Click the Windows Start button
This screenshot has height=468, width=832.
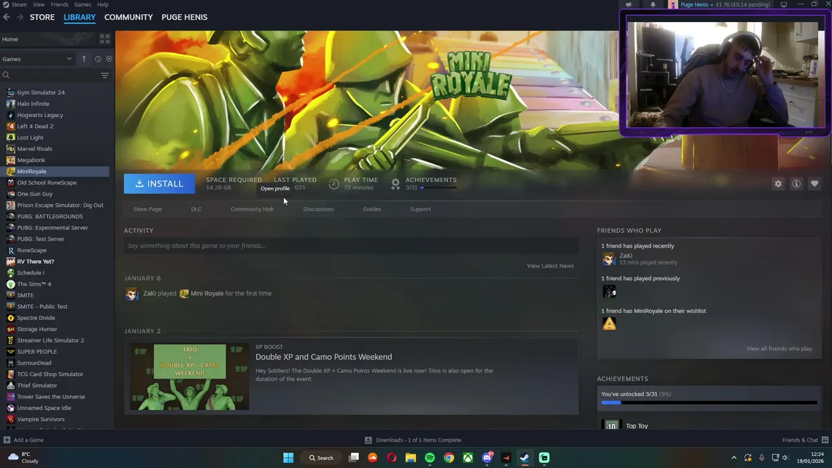[x=288, y=458]
